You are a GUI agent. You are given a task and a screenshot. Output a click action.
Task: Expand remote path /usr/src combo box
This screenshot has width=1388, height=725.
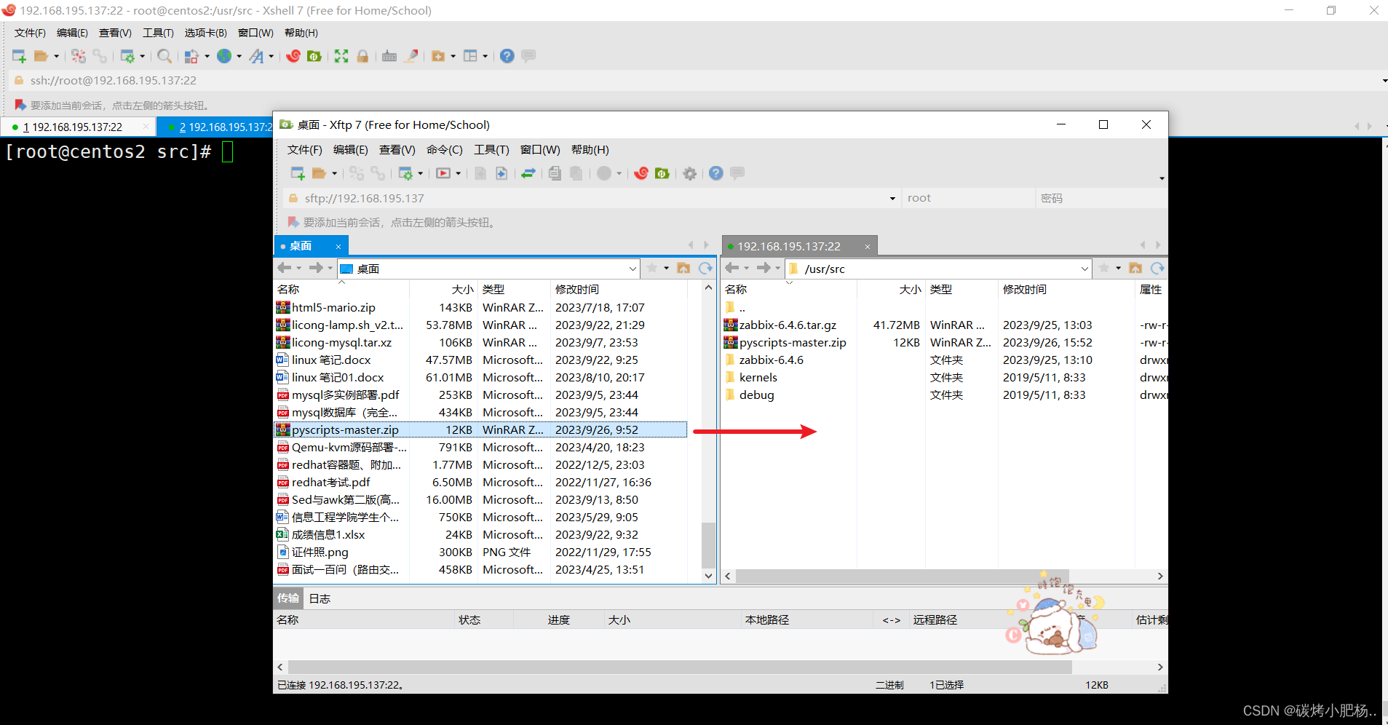[1084, 269]
